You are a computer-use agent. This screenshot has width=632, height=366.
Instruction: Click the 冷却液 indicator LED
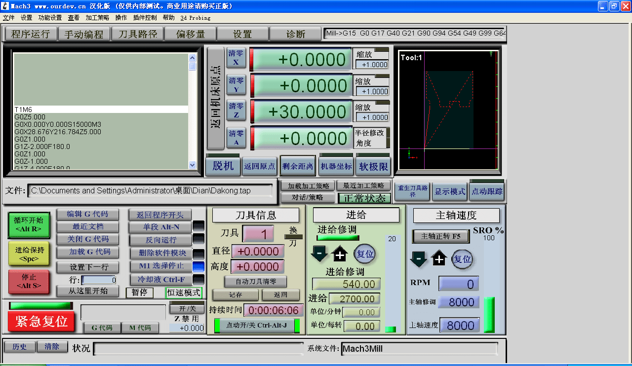click(x=198, y=280)
